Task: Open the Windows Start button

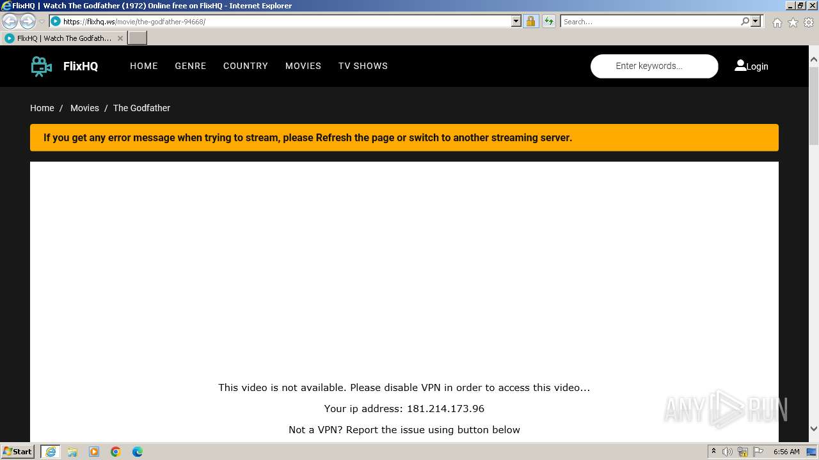Action: coord(18,451)
